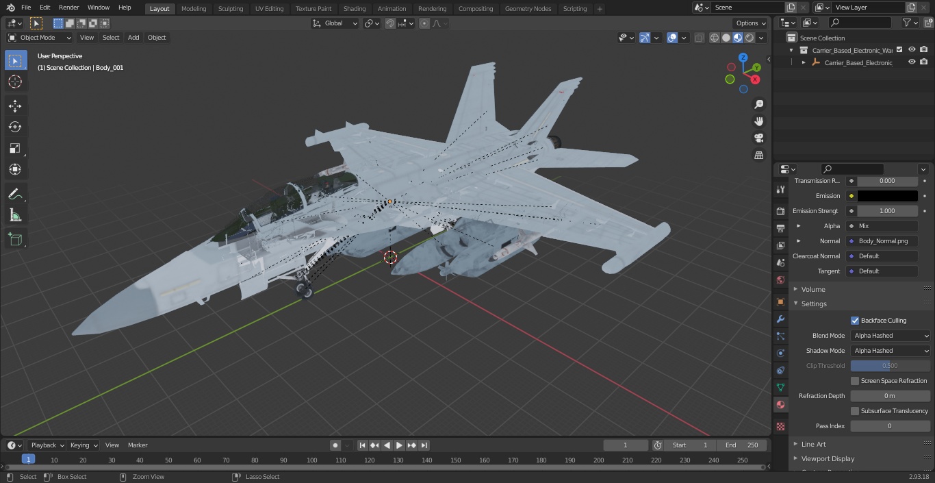Open the Object Mode dropdown

pos(40,38)
